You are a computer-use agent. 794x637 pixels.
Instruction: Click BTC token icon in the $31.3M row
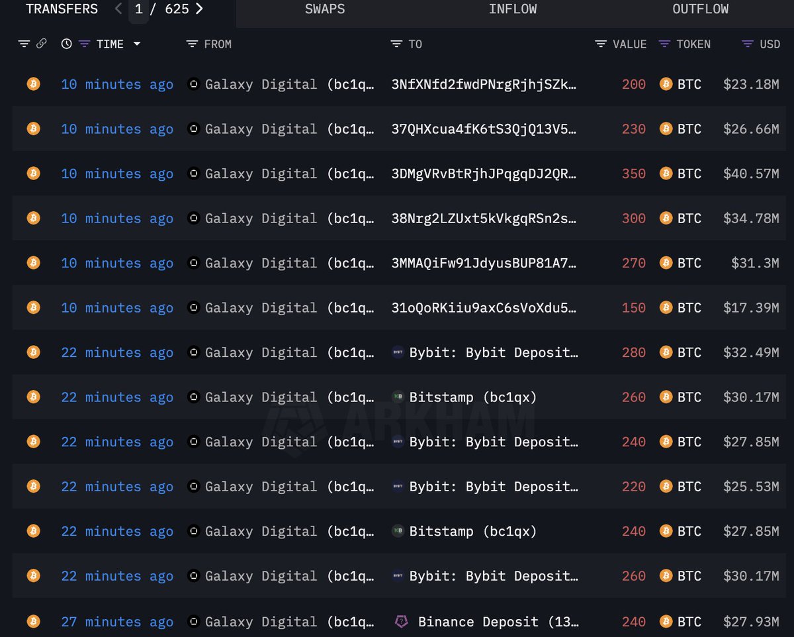[x=666, y=263]
